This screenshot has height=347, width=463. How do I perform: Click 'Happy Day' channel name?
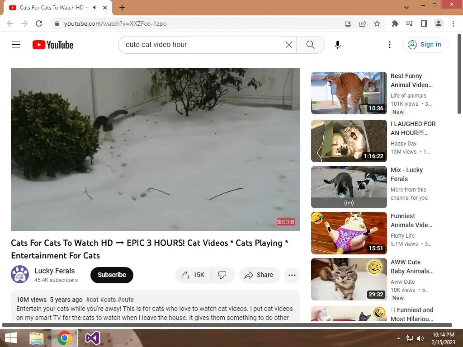coord(403,143)
